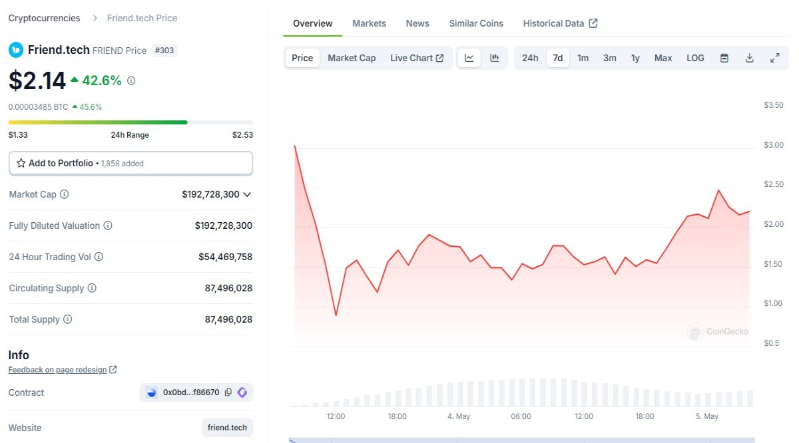This screenshot has height=443, width=799.
Task: Open the Markets tab
Action: (369, 23)
